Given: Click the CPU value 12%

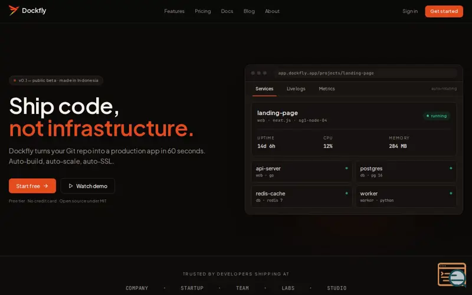Looking at the screenshot, I should coord(328,146).
